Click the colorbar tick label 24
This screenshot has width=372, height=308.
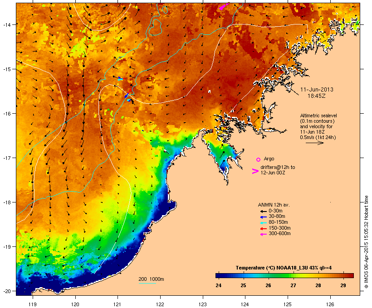219,285
